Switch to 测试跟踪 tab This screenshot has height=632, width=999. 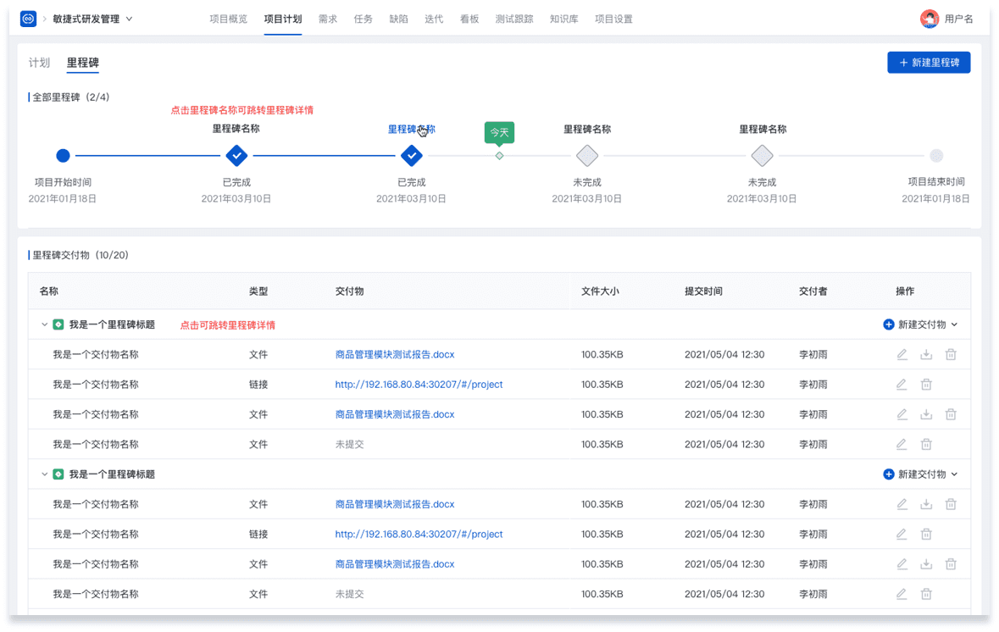514,19
